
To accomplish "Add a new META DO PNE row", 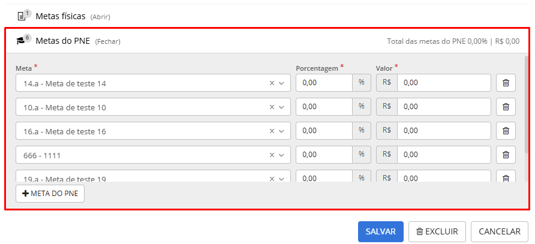I will 50,194.
